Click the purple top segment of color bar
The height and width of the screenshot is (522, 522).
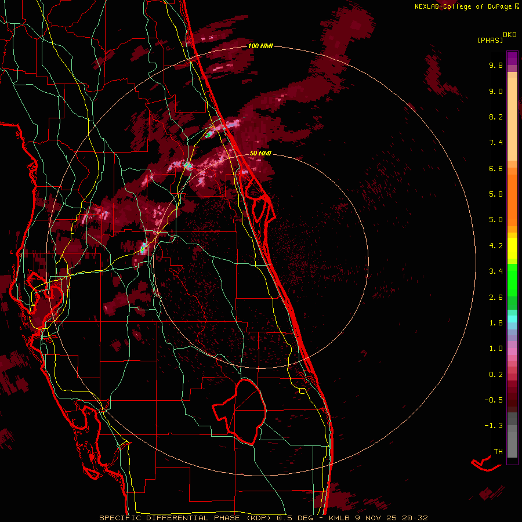point(512,58)
